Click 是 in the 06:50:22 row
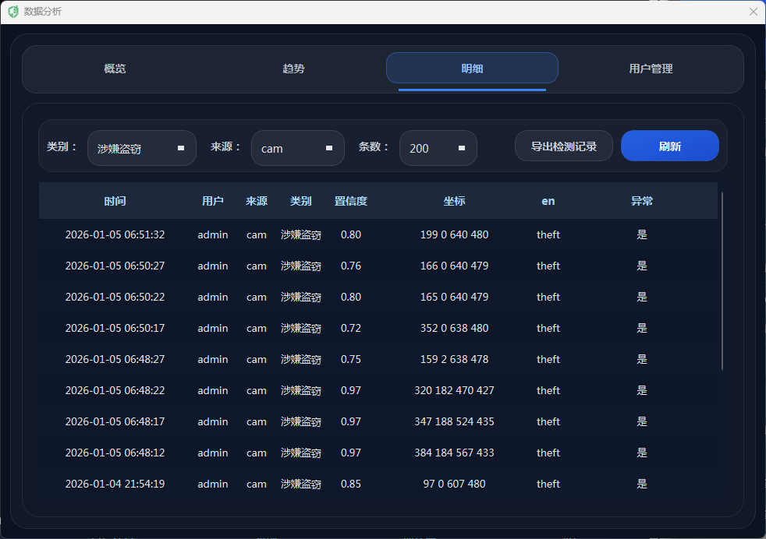Screen dimensions: 766x539 642,297
